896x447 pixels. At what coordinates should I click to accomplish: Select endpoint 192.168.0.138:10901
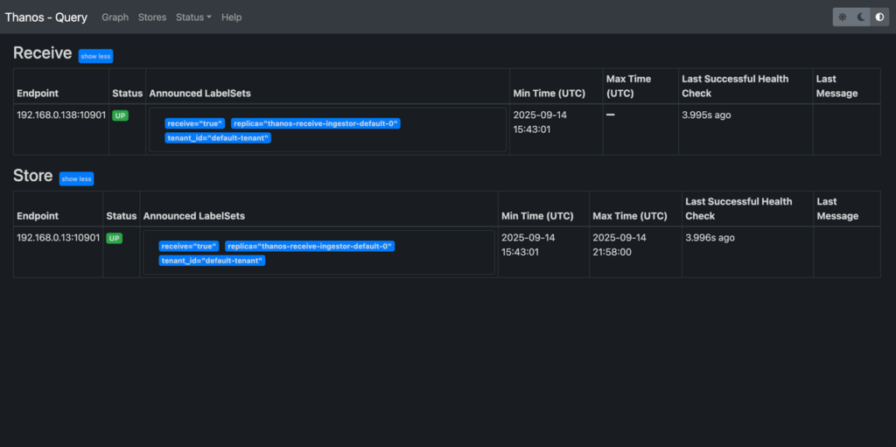click(61, 115)
